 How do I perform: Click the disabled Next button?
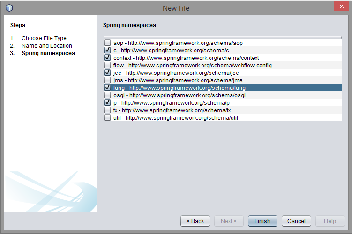point(229,221)
